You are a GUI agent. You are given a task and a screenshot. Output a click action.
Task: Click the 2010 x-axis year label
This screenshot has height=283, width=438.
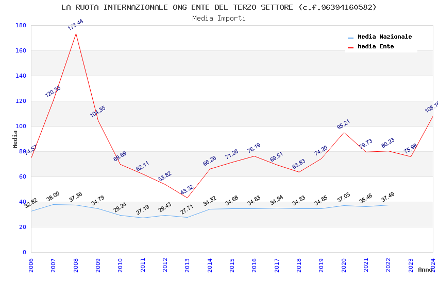point(121,265)
